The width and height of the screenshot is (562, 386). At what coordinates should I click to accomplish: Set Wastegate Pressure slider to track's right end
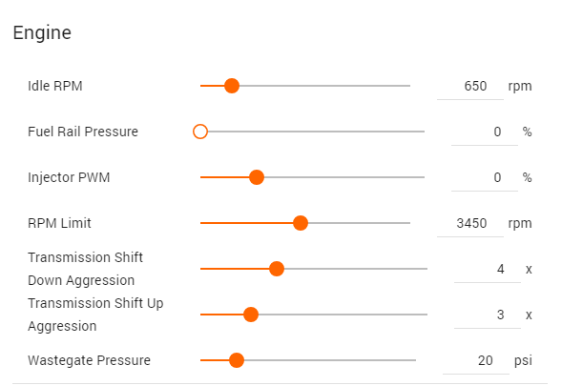[415, 360]
